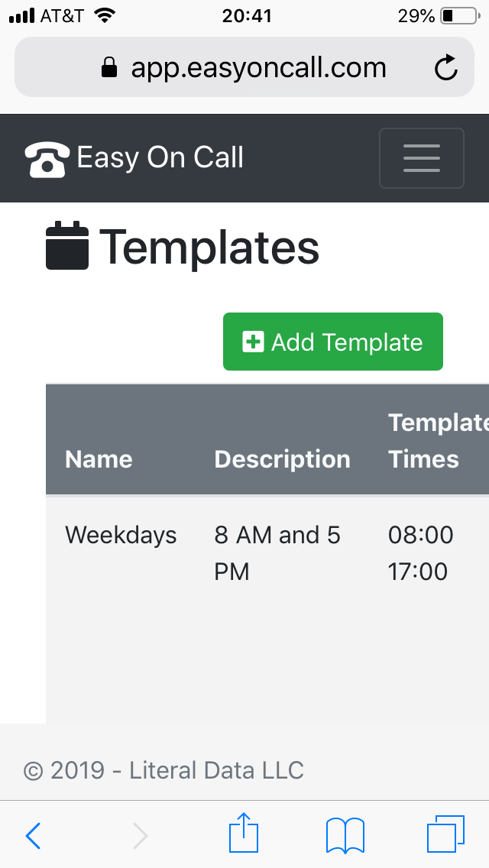Tap the Templates page heading
489x868 pixels.
coord(209,247)
